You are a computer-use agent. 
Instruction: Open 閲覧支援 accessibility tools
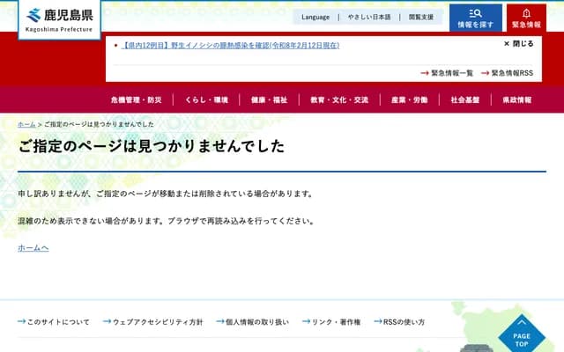[420, 17]
